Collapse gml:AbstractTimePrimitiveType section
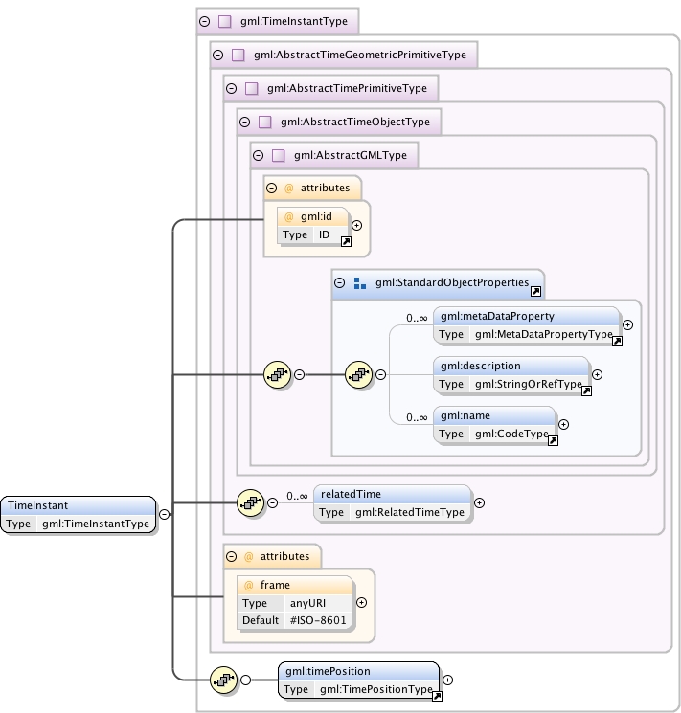This screenshot has height=713, width=681. [231, 88]
